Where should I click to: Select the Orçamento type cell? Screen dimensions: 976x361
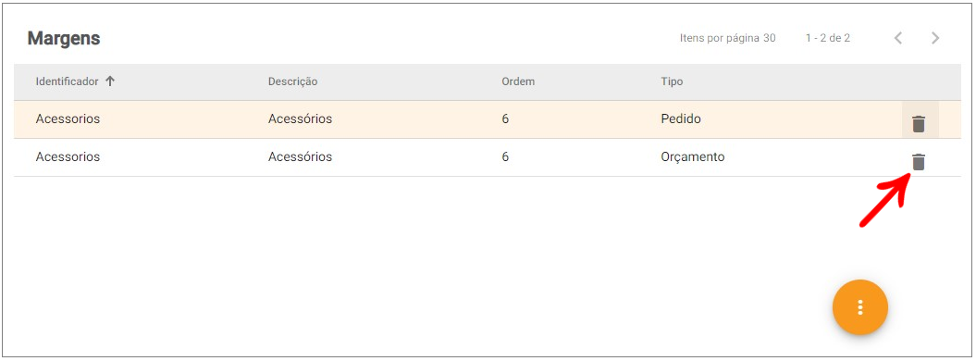(x=692, y=156)
